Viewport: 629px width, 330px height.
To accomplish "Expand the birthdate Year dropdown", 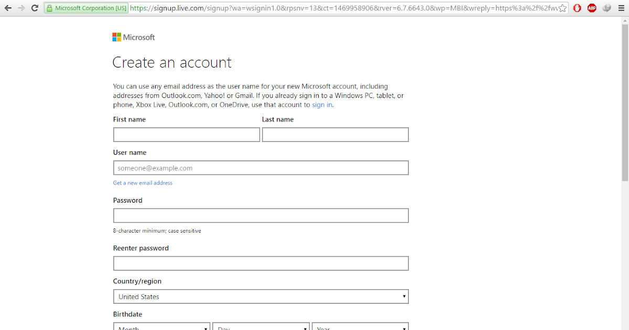I will [x=360, y=326].
